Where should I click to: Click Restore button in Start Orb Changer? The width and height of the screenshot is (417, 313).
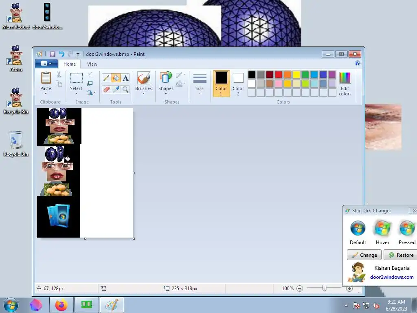click(x=401, y=255)
